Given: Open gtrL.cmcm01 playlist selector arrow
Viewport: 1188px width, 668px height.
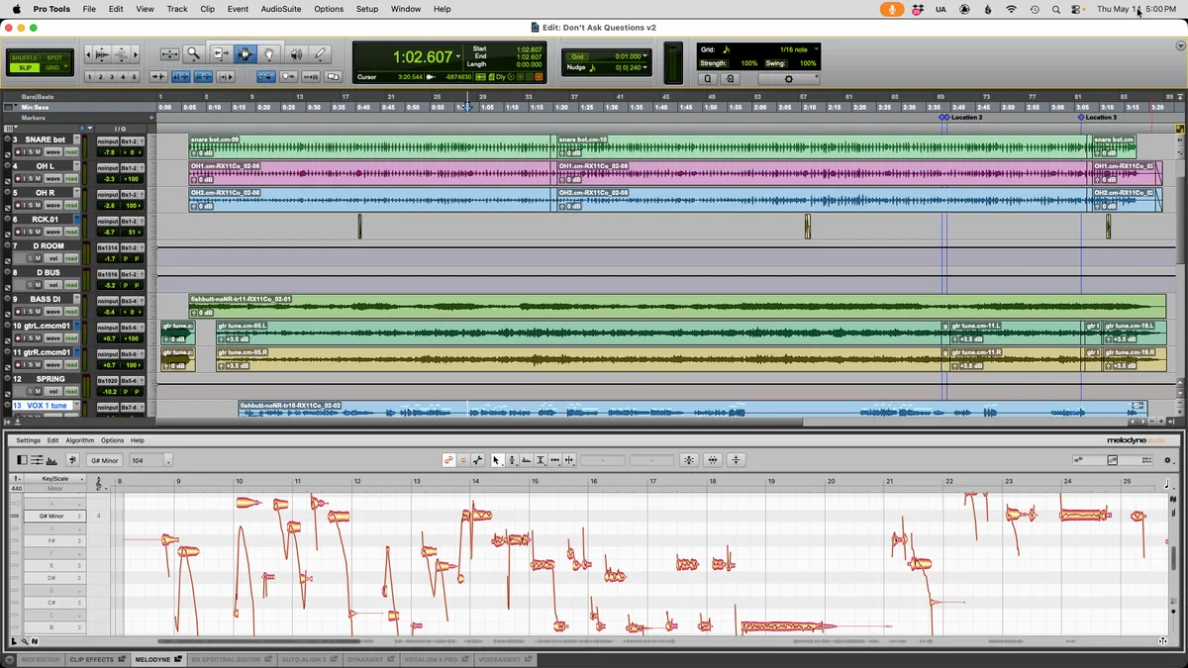Looking at the screenshot, I should point(77,326).
